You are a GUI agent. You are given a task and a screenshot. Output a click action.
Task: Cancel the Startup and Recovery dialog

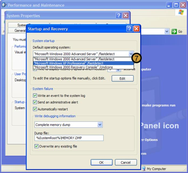pos(126,162)
